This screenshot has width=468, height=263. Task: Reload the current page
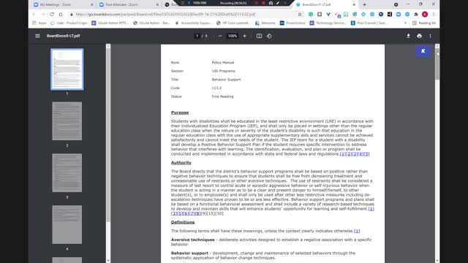[52, 15]
